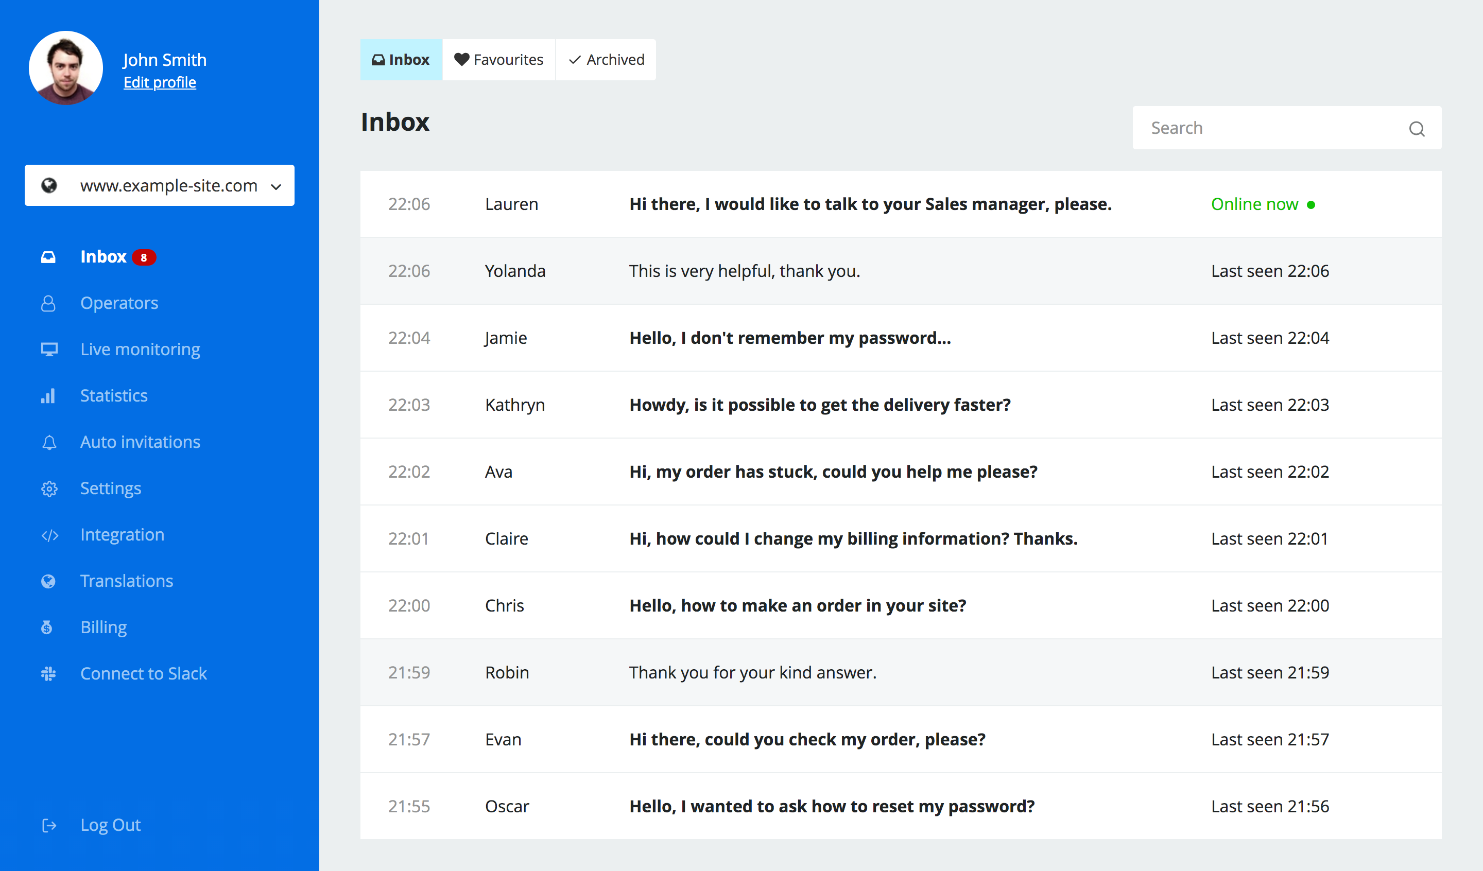Click the Billing money bag icon
Screen dimensions: 1483x871
click(x=47, y=628)
